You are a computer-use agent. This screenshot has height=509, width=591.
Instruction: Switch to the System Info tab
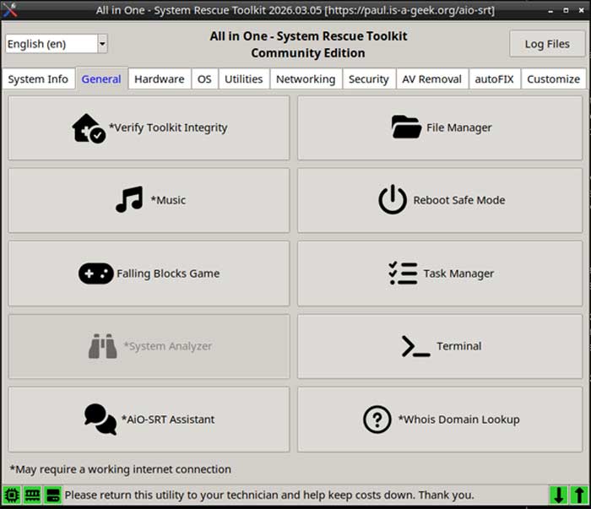point(38,79)
